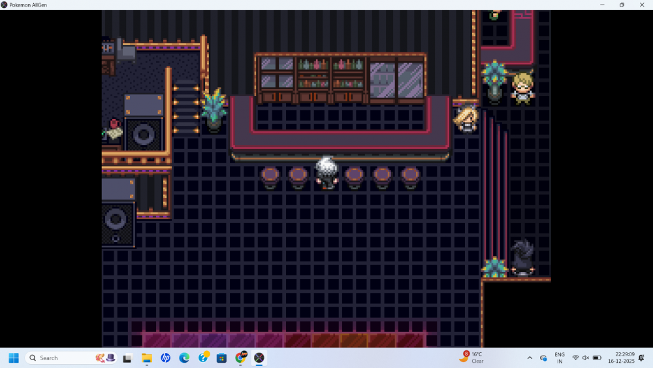653x368 pixels.
Task: Open File Explorer from the taskbar
Action: 147,358
